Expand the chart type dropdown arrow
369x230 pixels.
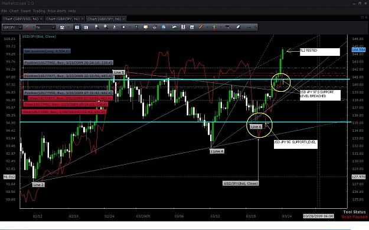click(68, 28)
